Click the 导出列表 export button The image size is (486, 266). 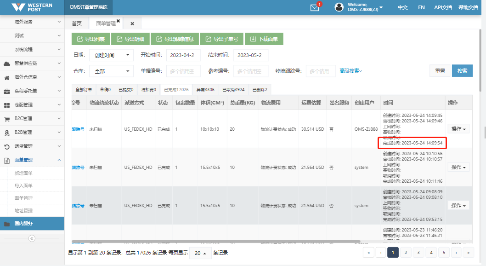(91, 39)
